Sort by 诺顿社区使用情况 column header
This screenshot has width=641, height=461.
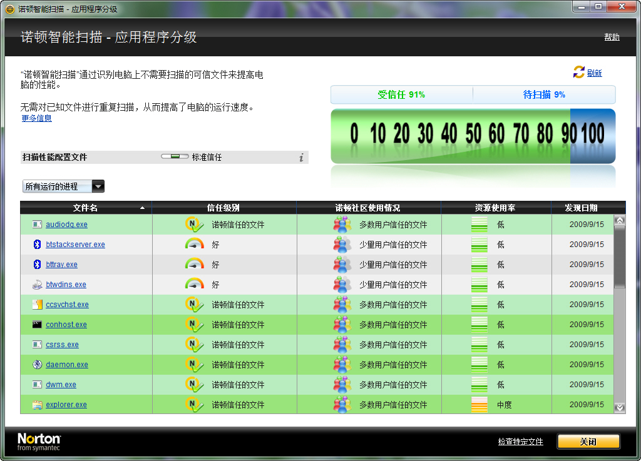(368, 208)
